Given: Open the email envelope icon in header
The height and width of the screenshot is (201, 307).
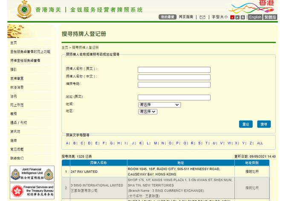Looking at the screenshot, I should [x=203, y=17].
